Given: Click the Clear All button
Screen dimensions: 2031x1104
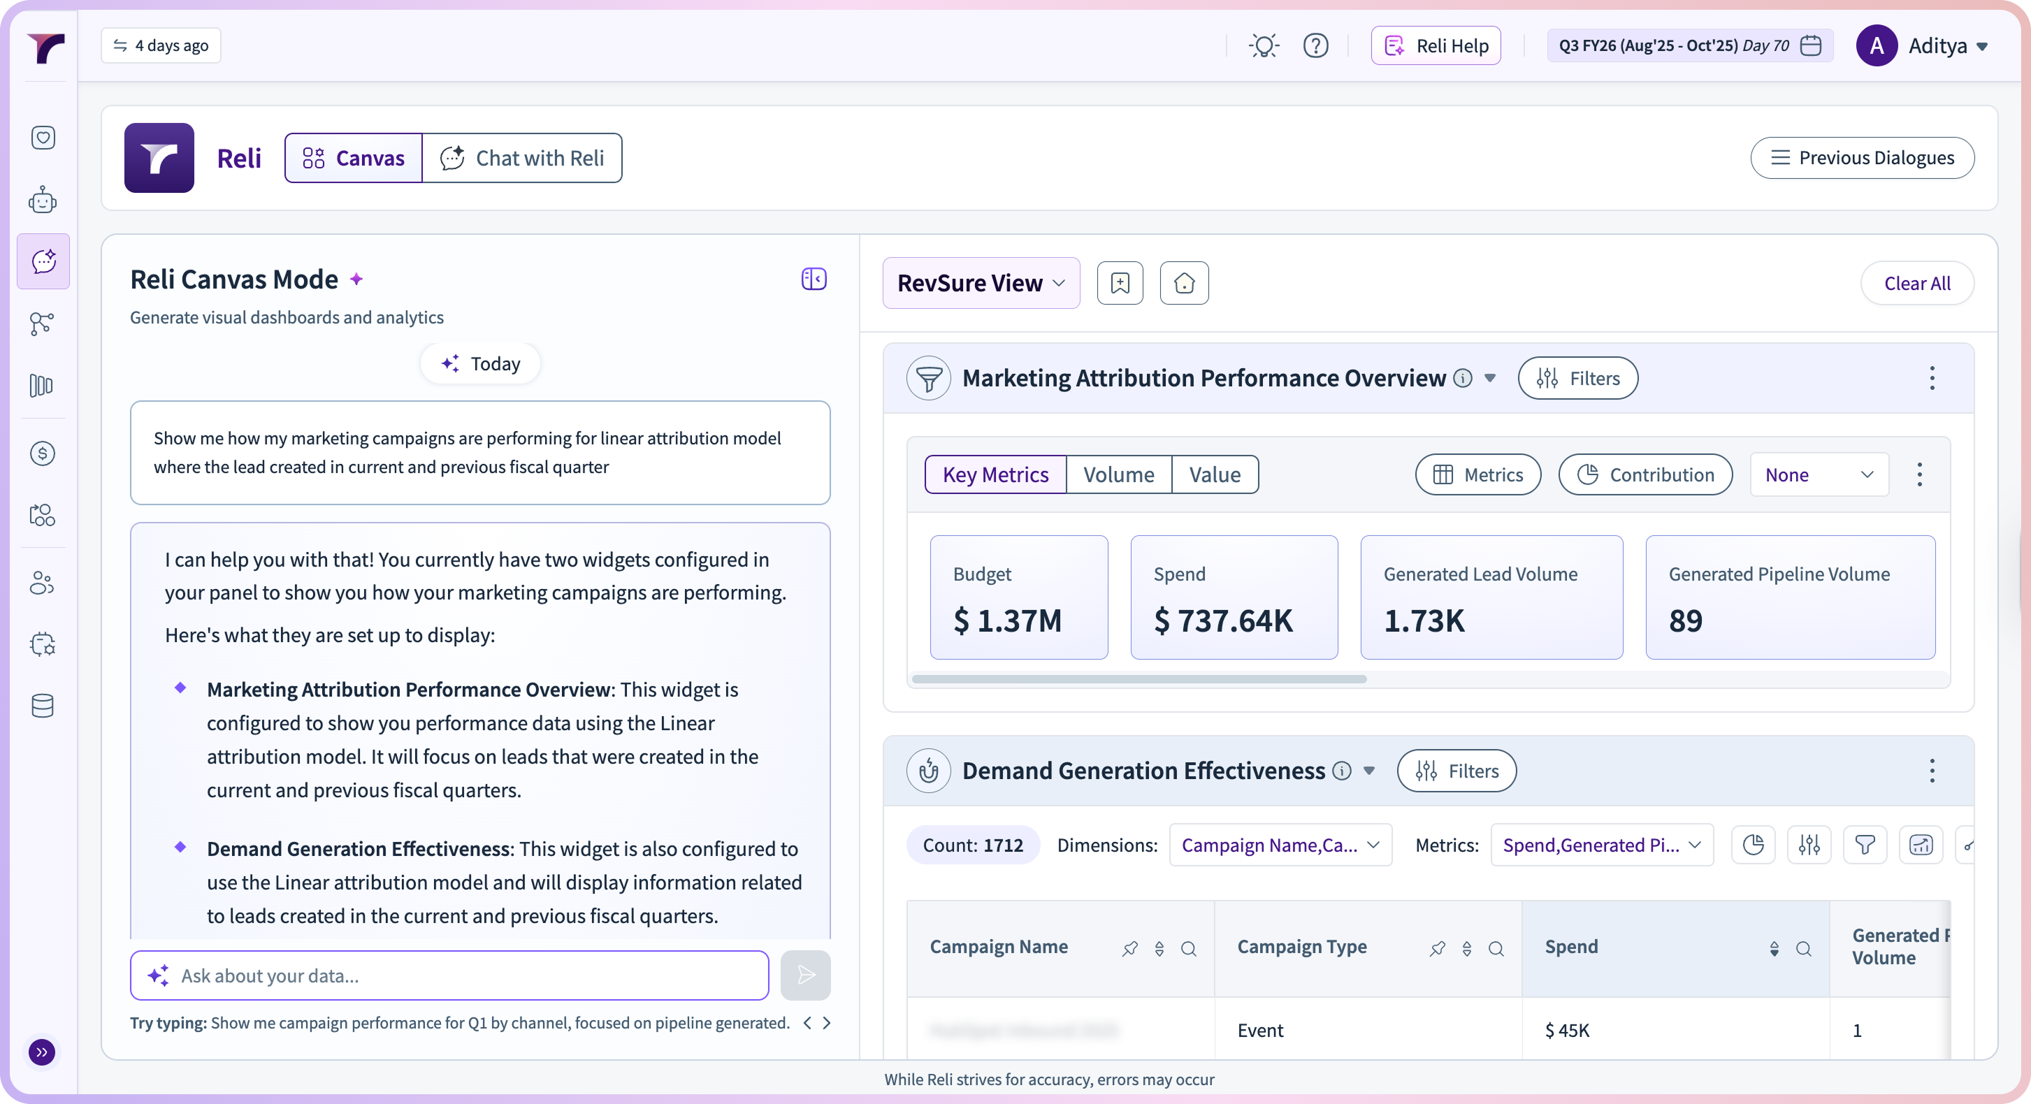Looking at the screenshot, I should (1916, 283).
